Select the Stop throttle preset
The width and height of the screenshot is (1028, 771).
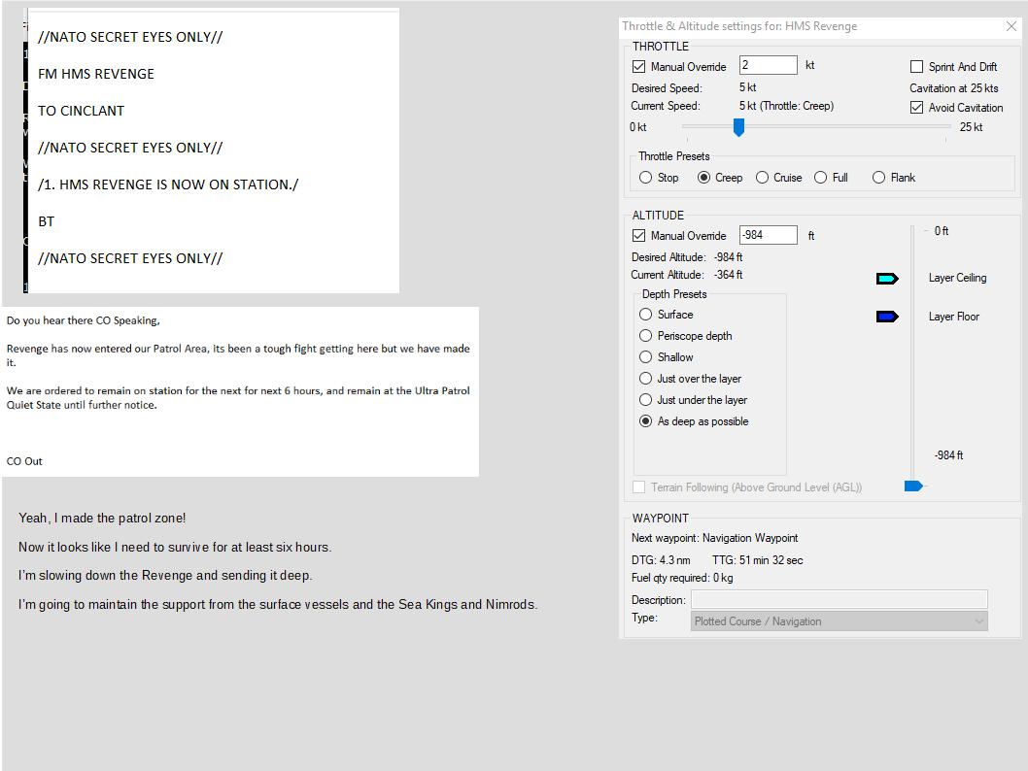tap(646, 178)
